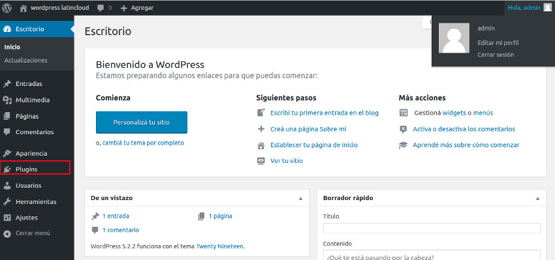Screen dimensions: 555x260
Task: Click Editar mi perfil in account menu
Action: click(498, 43)
